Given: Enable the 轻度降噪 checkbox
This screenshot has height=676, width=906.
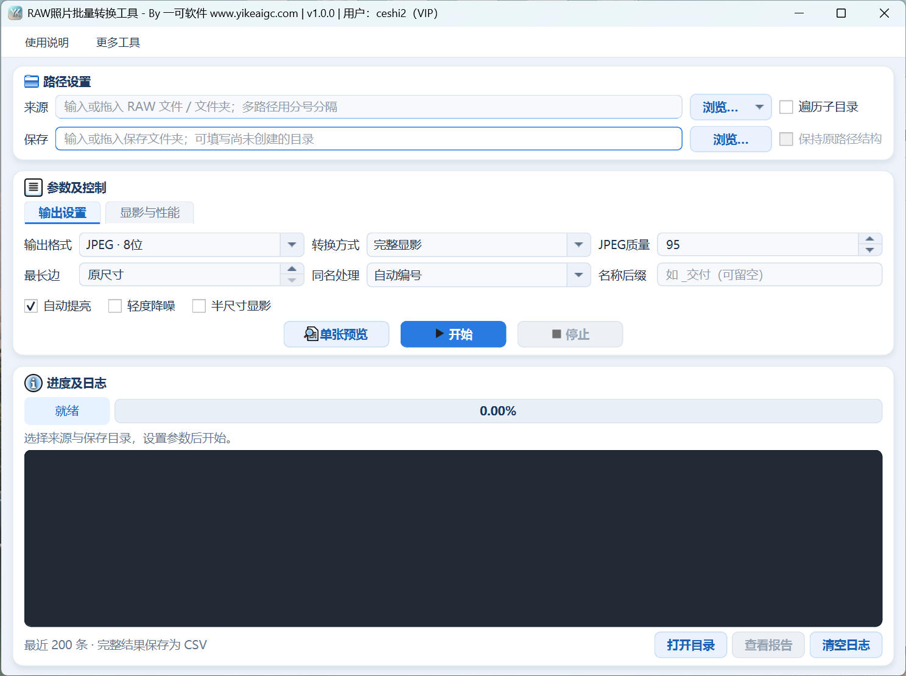Looking at the screenshot, I should (115, 306).
